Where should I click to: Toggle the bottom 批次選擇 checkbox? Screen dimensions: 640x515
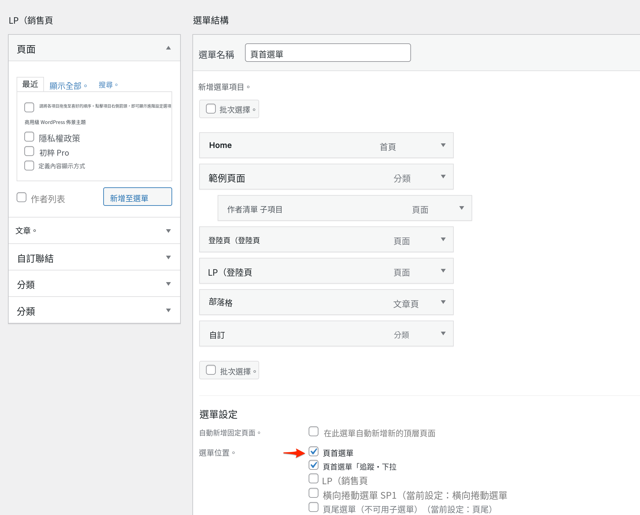pos(211,370)
